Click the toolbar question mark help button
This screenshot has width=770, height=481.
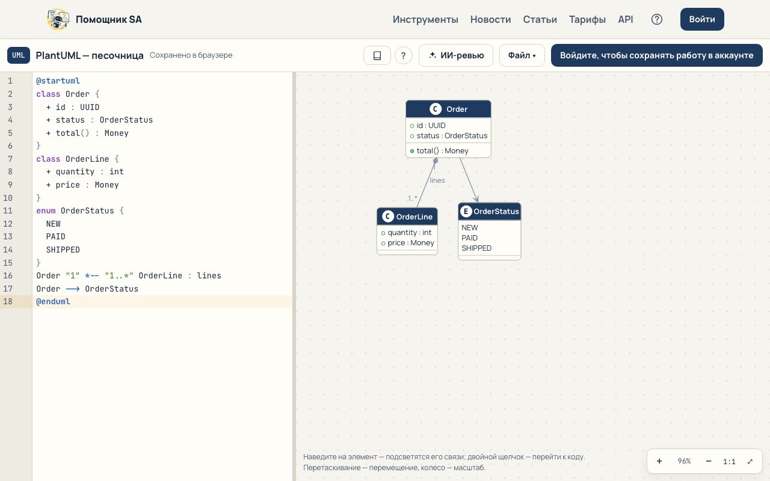(403, 55)
